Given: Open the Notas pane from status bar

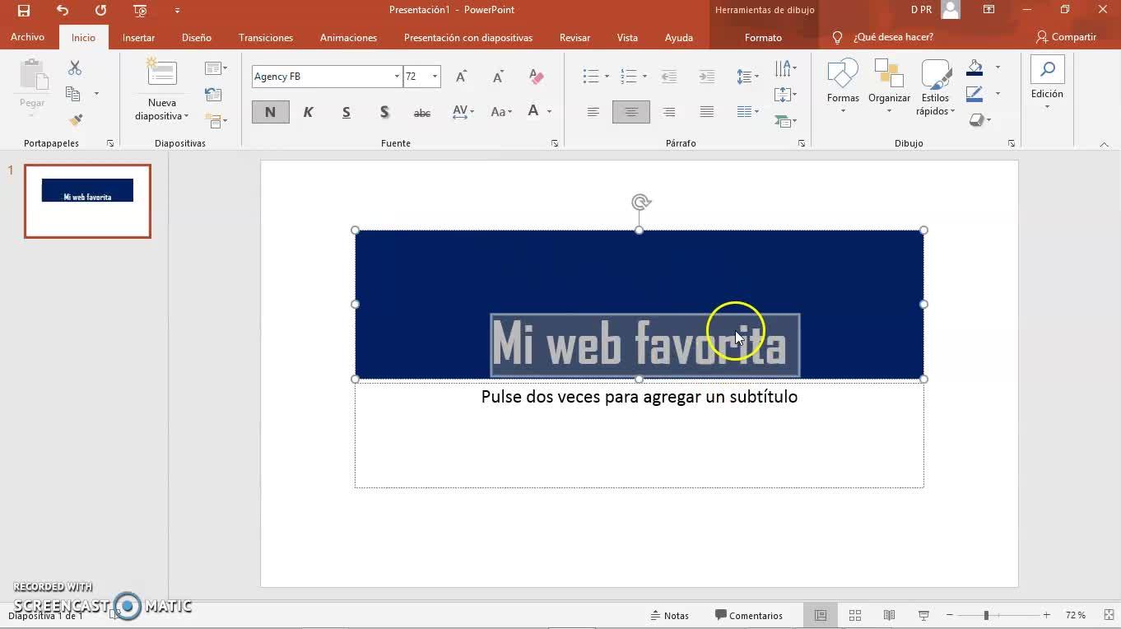Looking at the screenshot, I should coord(669,615).
